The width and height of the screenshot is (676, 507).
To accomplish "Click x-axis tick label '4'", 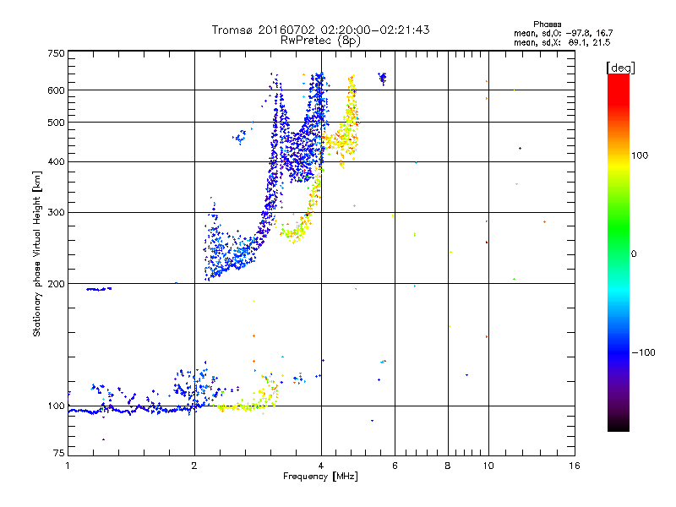I will (321, 466).
